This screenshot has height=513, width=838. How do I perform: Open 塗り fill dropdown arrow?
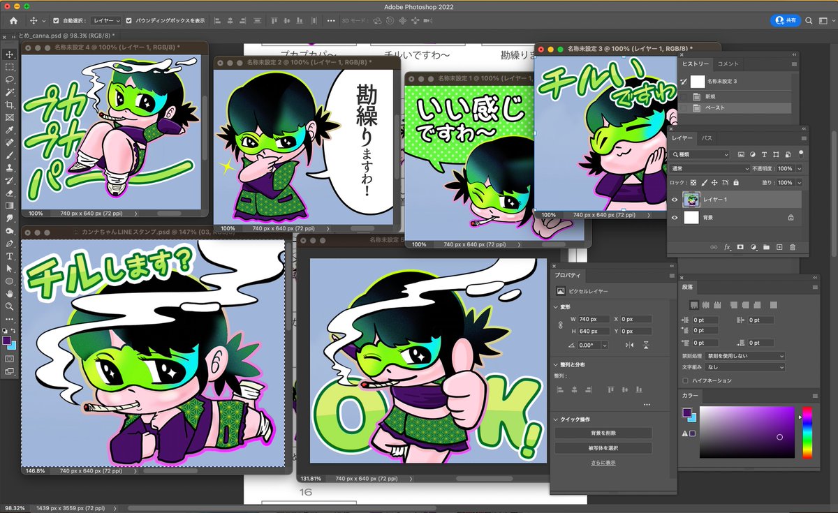point(800,182)
